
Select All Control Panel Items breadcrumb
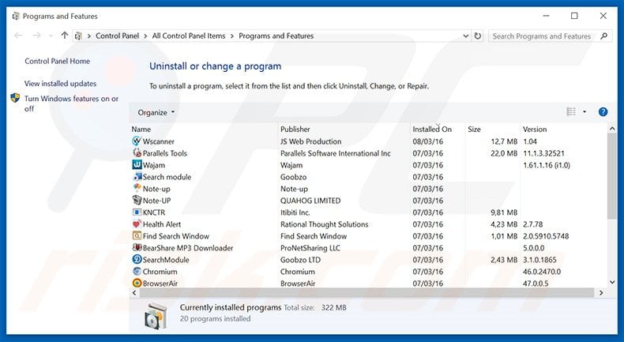click(x=189, y=36)
